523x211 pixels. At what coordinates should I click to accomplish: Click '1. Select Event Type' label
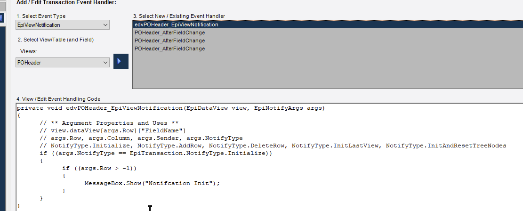point(41,16)
